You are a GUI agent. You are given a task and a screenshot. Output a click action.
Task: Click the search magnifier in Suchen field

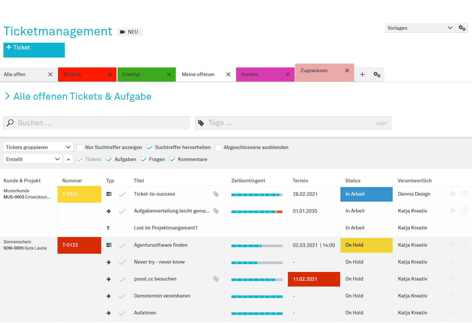click(10, 122)
